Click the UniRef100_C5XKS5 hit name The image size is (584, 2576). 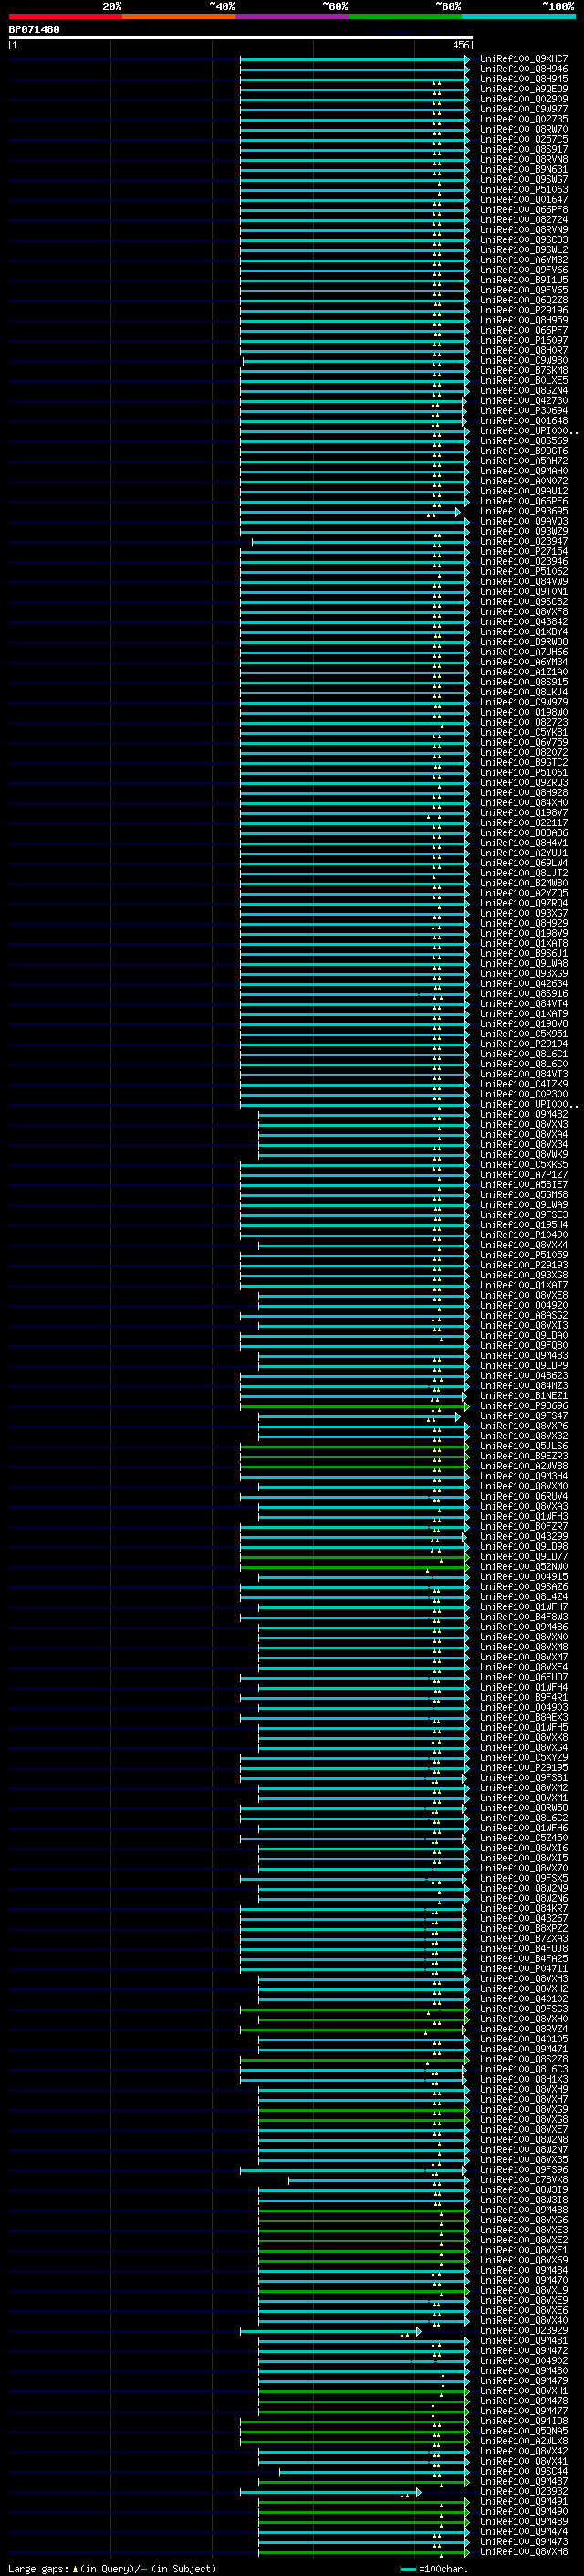524,1164
